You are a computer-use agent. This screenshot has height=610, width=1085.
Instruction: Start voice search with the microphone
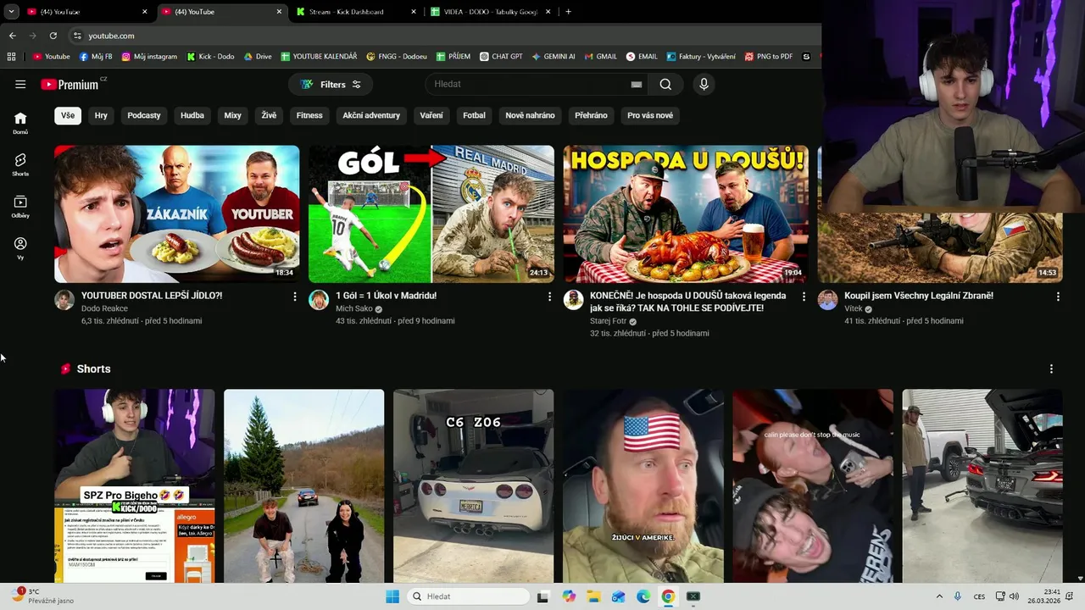[704, 84]
